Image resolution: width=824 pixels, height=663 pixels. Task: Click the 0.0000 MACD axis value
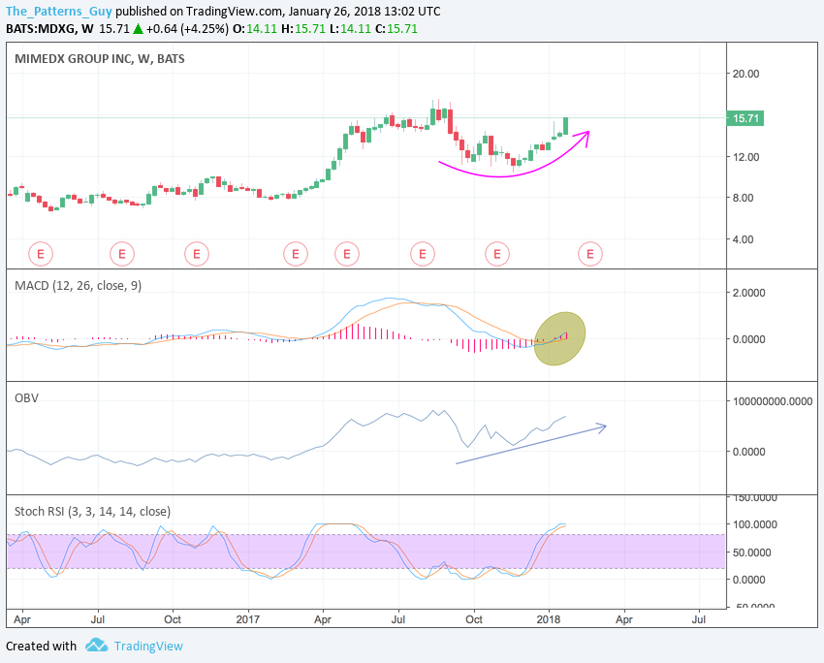coord(748,339)
